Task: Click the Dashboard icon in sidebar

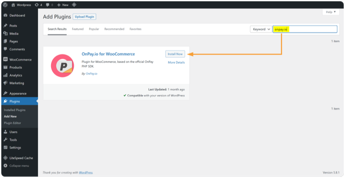Action: coord(6,15)
